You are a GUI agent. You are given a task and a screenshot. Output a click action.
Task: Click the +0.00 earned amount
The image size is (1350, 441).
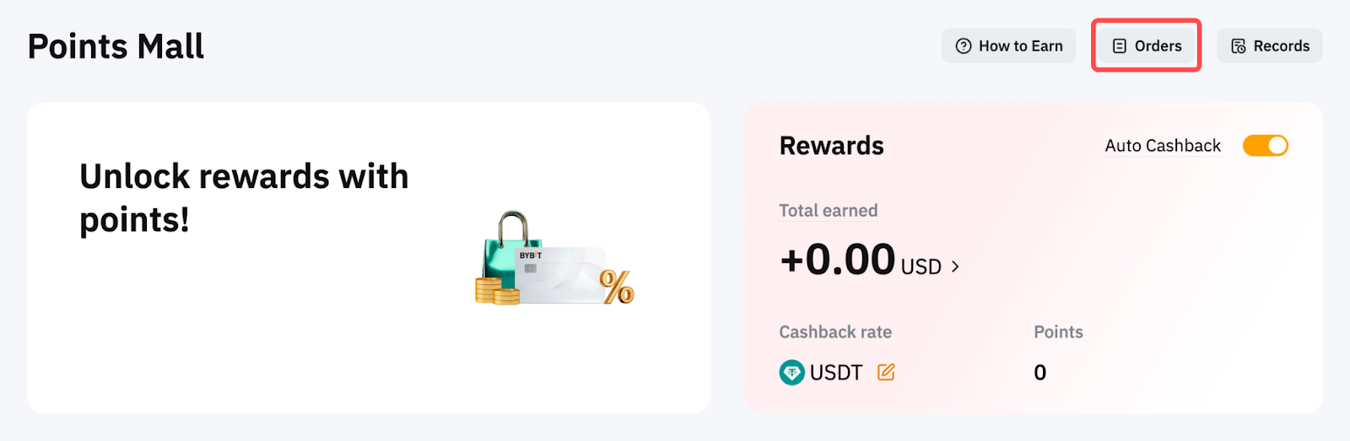point(838,260)
